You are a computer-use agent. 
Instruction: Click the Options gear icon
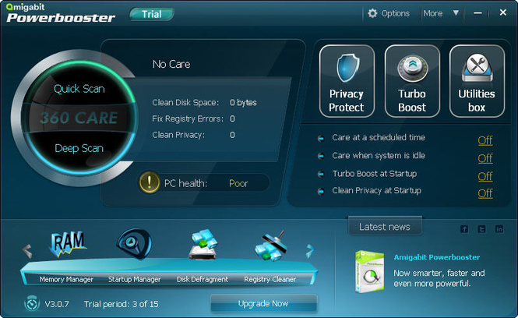(x=372, y=13)
